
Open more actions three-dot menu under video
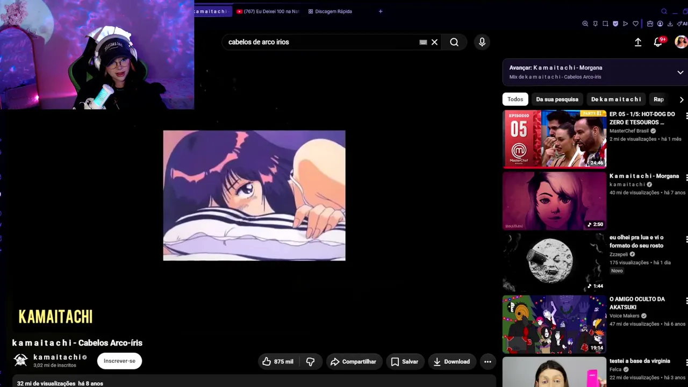pyautogui.click(x=488, y=362)
